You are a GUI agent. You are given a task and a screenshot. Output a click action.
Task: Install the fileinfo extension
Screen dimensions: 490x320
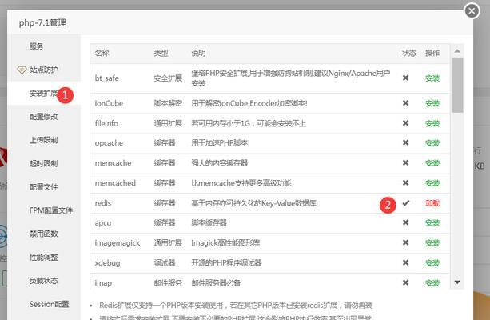(432, 123)
